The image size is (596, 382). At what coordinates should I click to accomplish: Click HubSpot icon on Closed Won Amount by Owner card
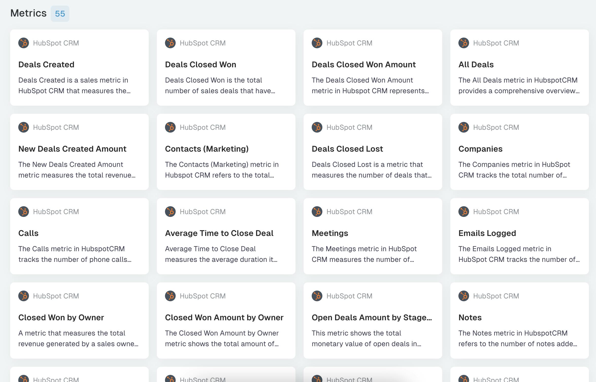(170, 296)
